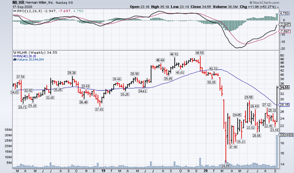Click the Herman Miller, Inc. company name
This screenshot has height=173, width=294.
[x=40, y=3]
